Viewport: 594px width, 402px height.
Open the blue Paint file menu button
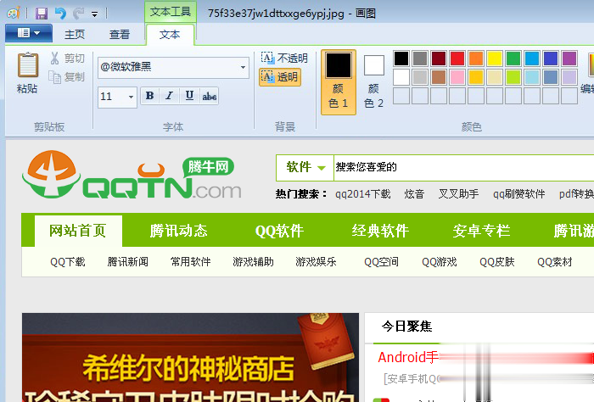coord(29,33)
